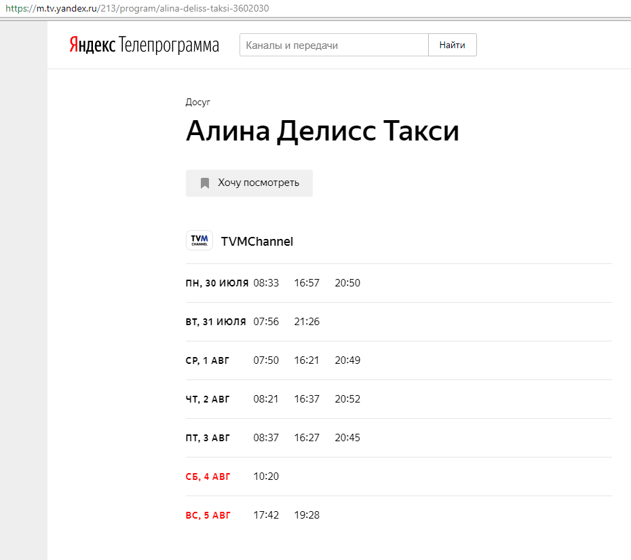Click the page URL in address bar

137,8
